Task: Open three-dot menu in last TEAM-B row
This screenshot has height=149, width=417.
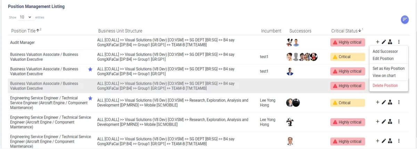Action: [399, 141]
